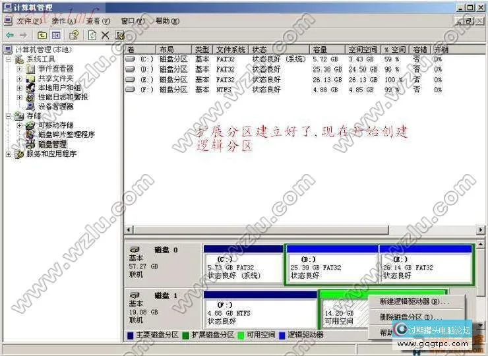488x356 pixels.
Task: Select the (F:) 4.88 GB NTFS partition block
Action: 260,310
